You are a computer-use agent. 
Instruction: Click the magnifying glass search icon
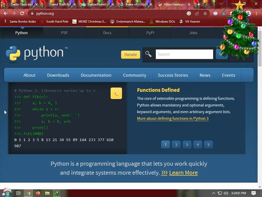click(x=148, y=54)
